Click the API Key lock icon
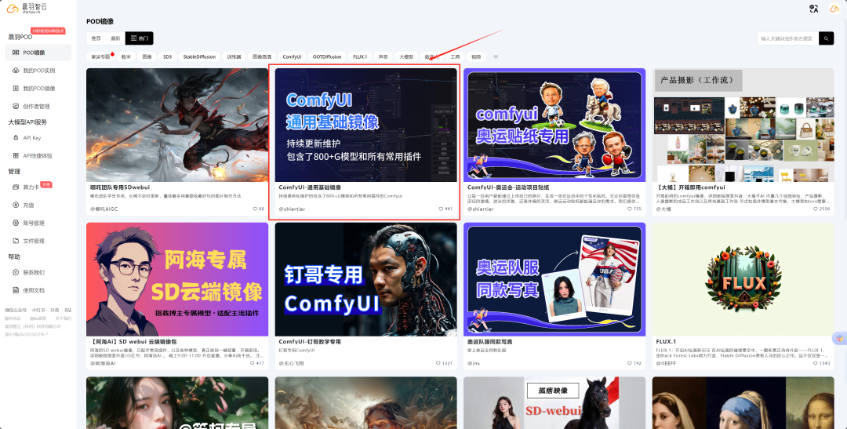 pyautogui.click(x=16, y=138)
